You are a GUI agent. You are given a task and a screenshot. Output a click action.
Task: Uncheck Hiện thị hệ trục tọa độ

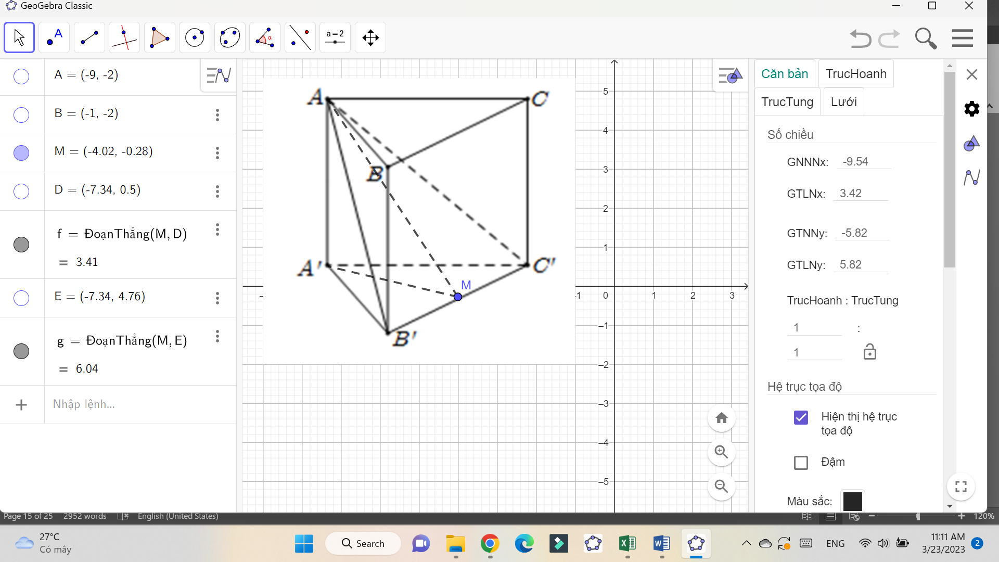(801, 417)
